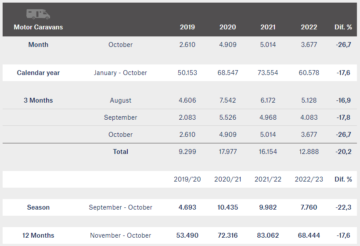Screen dimensions: 360x246
Task: Click the 2021 column header
Action: (x=268, y=27)
